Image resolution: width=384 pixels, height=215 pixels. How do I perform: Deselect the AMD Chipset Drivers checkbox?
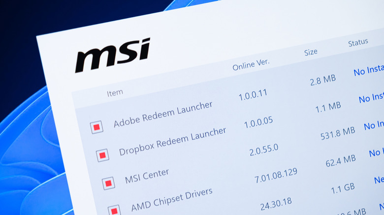pyautogui.click(x=114, y=211)
